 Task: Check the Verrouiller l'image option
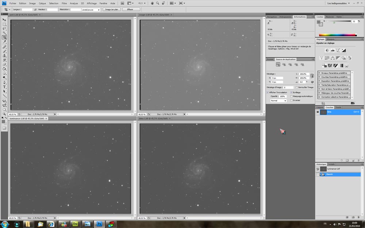296,87
